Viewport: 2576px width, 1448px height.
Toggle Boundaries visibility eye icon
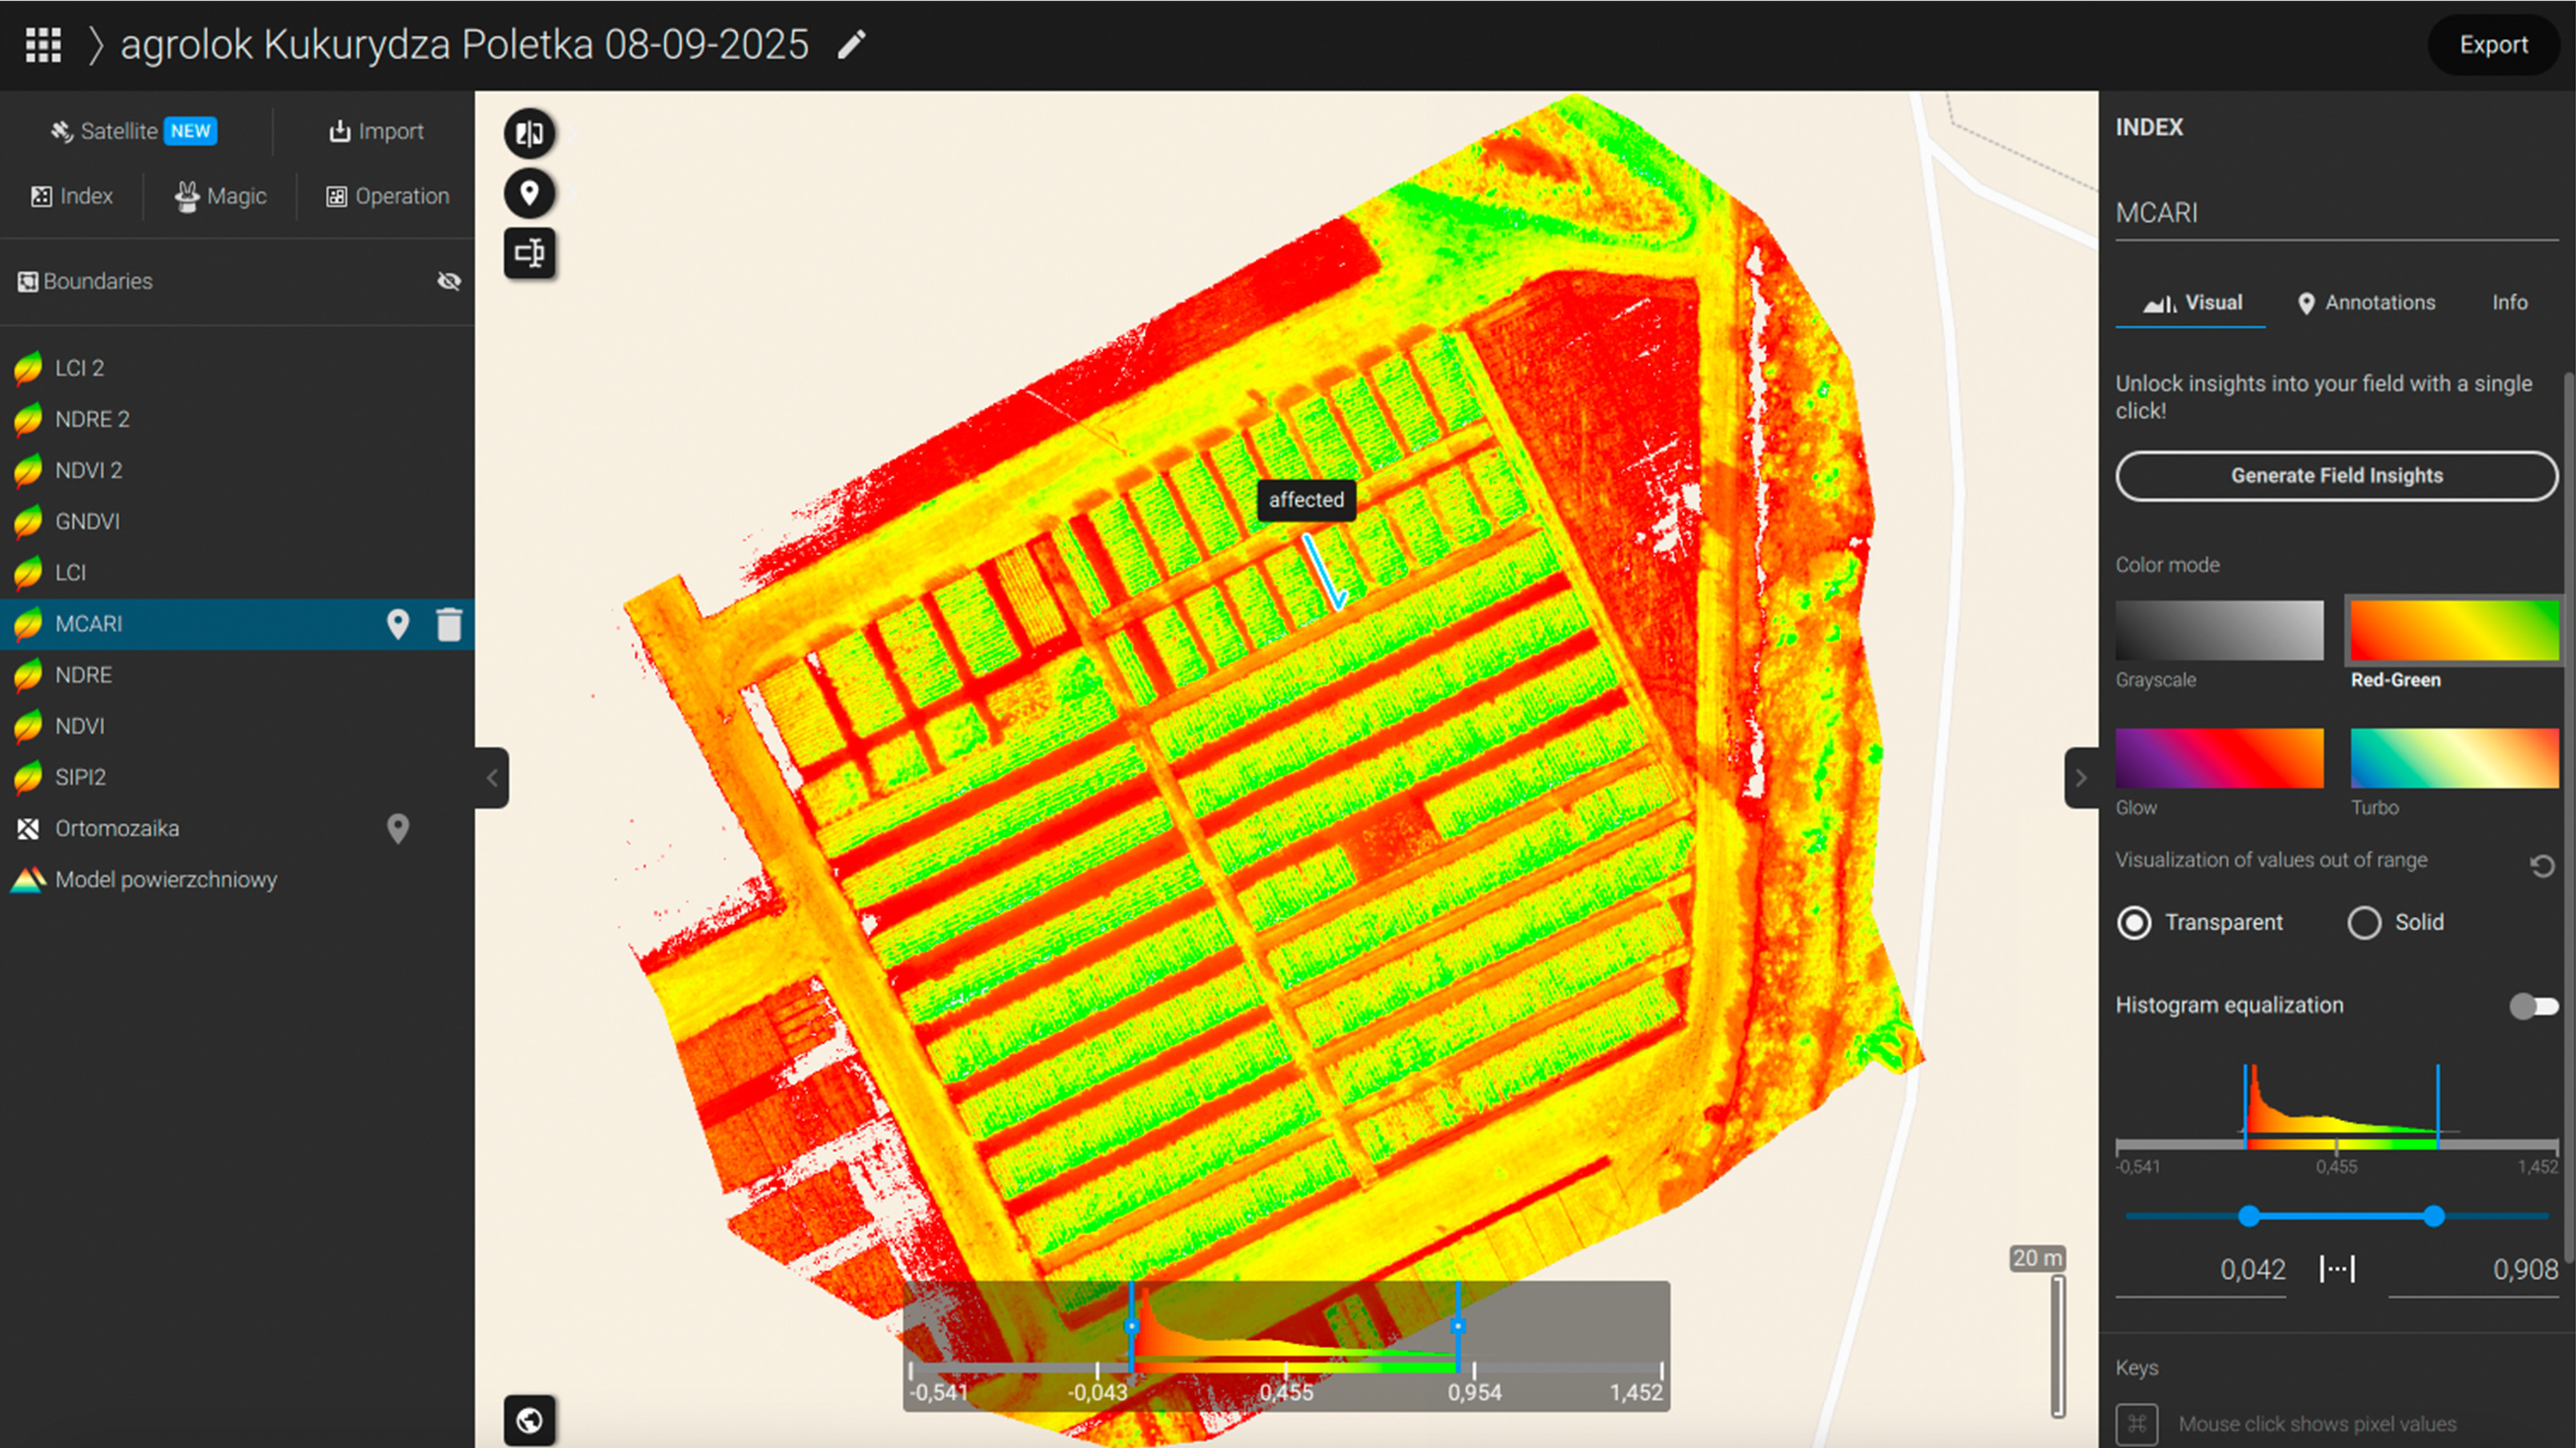coord(449,282)
